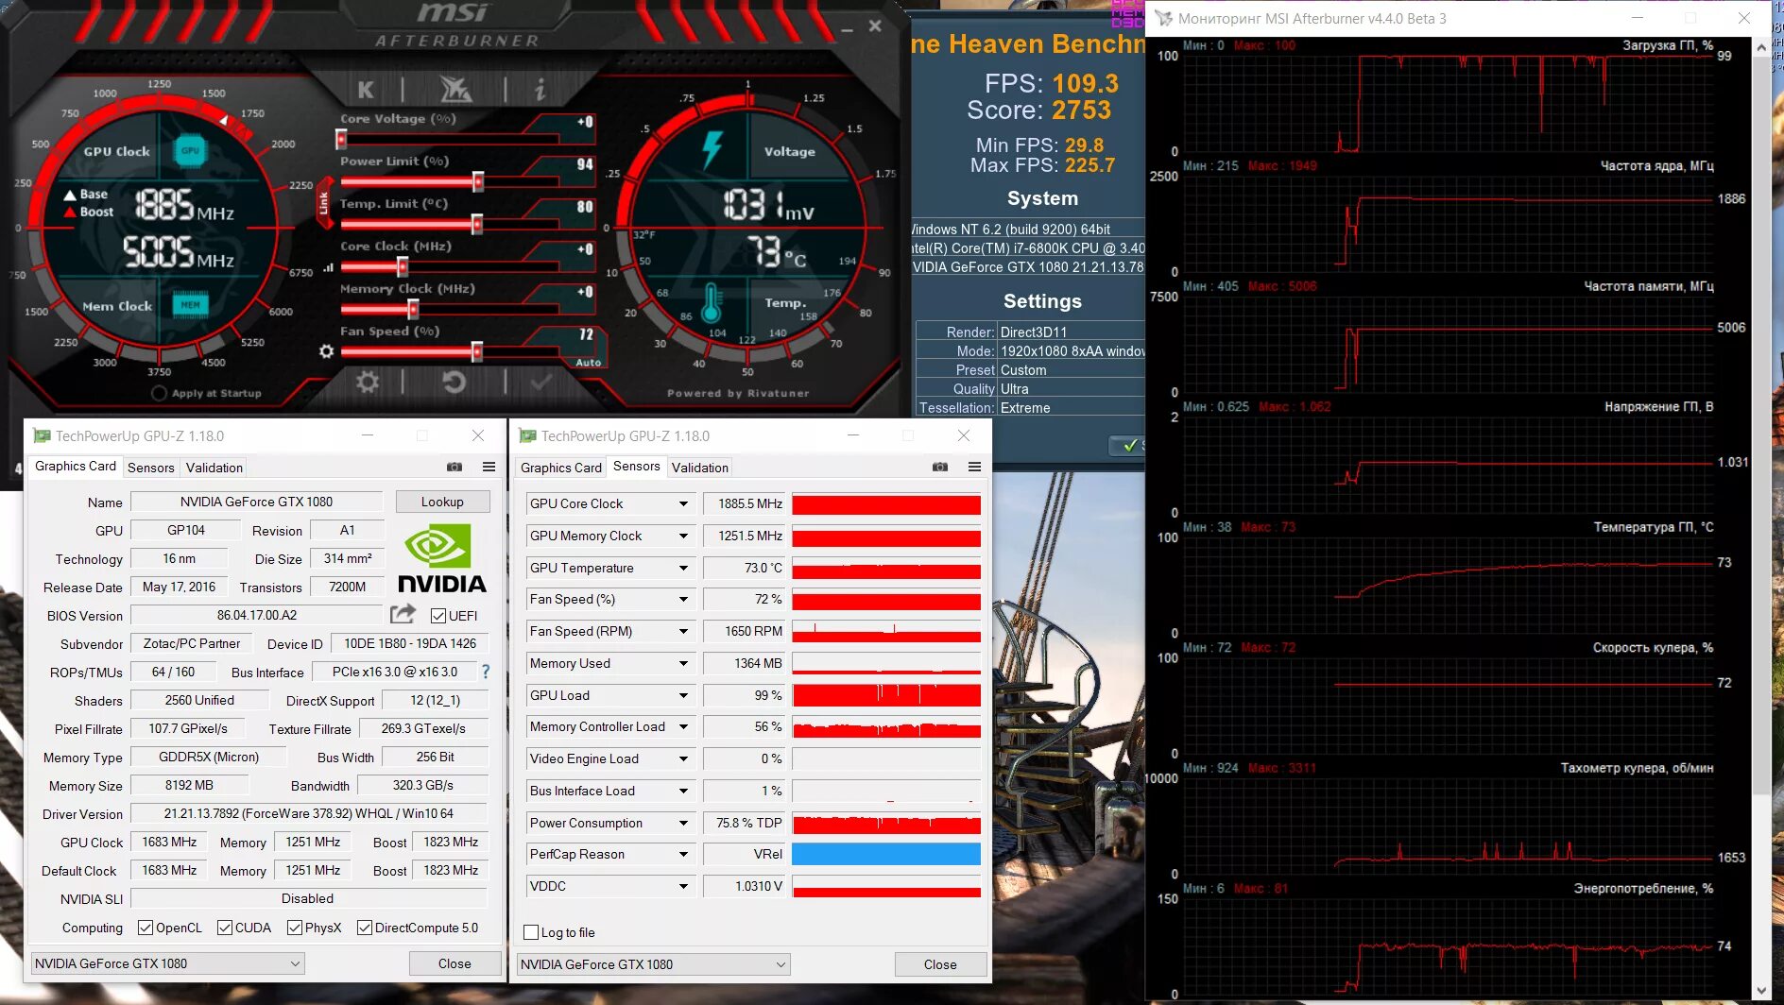Image resolution: width=1784 pixels, height=1005 pixels.
Task: Click the fan speed gear icon in Afterburner
Action: [326, 351]
